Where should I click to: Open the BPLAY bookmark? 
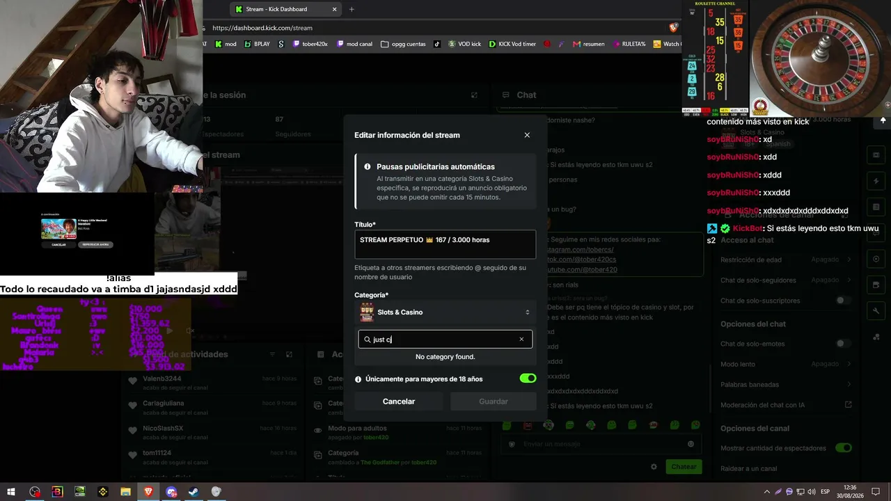[257, 44]
